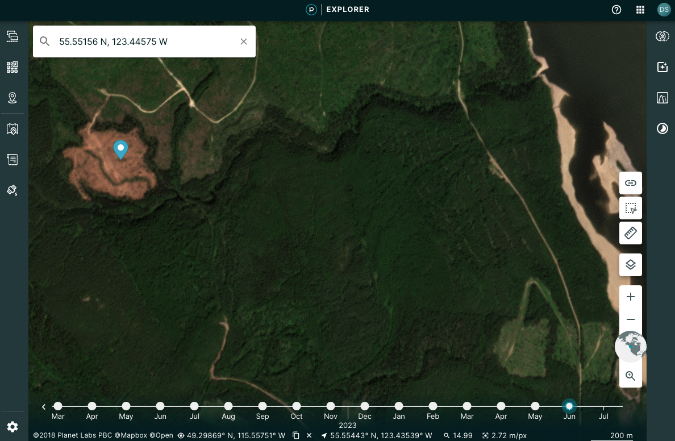Image resolution: width=675 pixels, height=441 pixels.
Task: Click the 14.99 zoom level readout
Action: click(463, 435)
